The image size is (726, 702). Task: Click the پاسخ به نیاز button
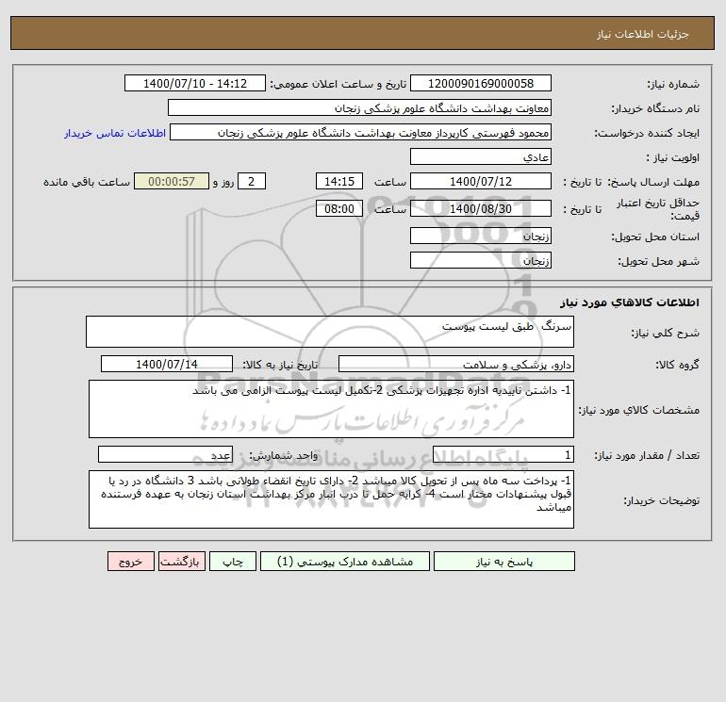[503, 562]
